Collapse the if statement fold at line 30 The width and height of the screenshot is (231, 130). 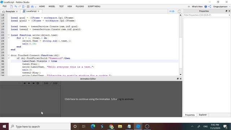[9, 58]
